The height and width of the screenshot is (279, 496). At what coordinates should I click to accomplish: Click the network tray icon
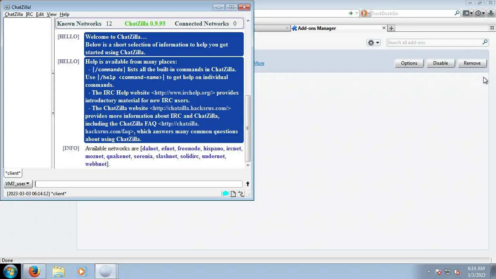tap(448, 272)
